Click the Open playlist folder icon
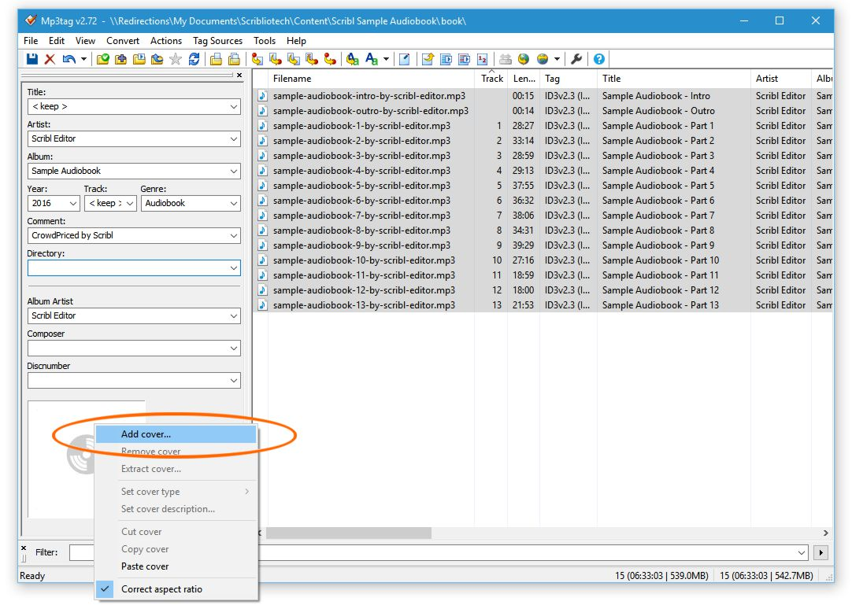The image size is (852, 605). coord(139,59)
